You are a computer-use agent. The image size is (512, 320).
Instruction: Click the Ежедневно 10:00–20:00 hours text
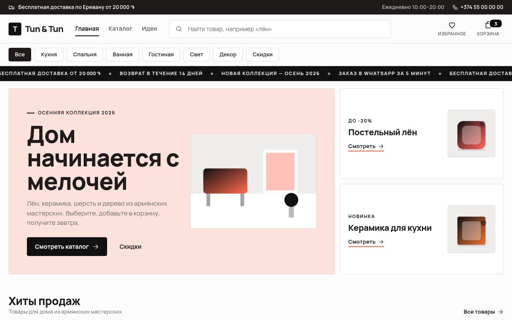pos(413,7)
